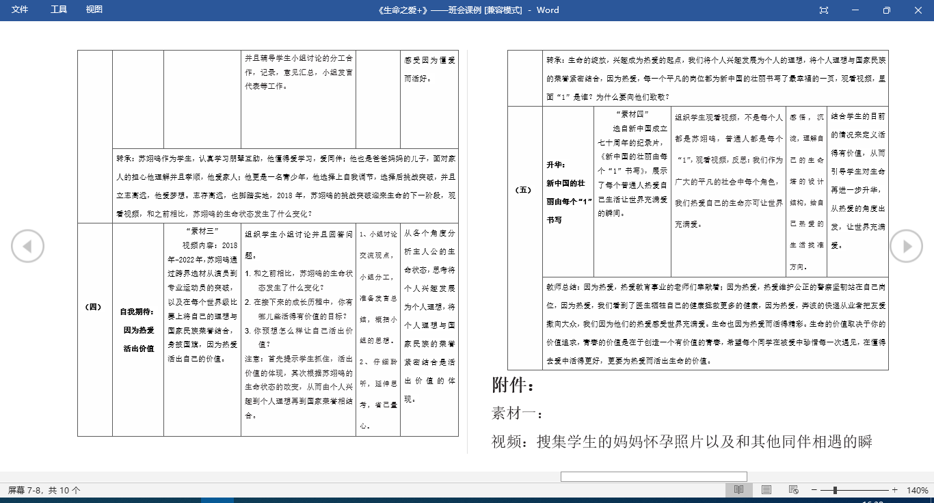934x503 pixels.
Task: Click the (五) table cell
Action: (524, 190)
